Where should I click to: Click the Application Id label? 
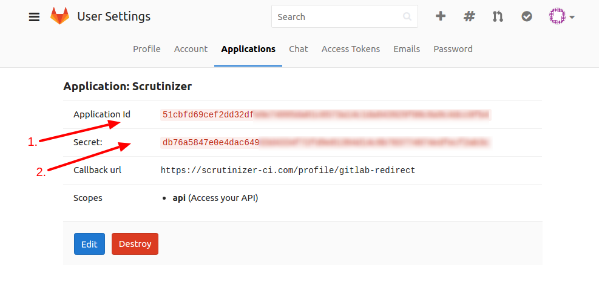pyautogui.click(x=102, y=114)
